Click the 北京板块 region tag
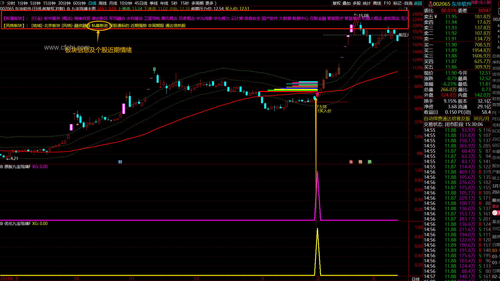 click(52, 26)
